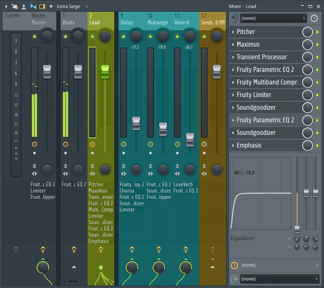
Task: Disable the Emphasis effect slot LED
Action: coord(317,145)
